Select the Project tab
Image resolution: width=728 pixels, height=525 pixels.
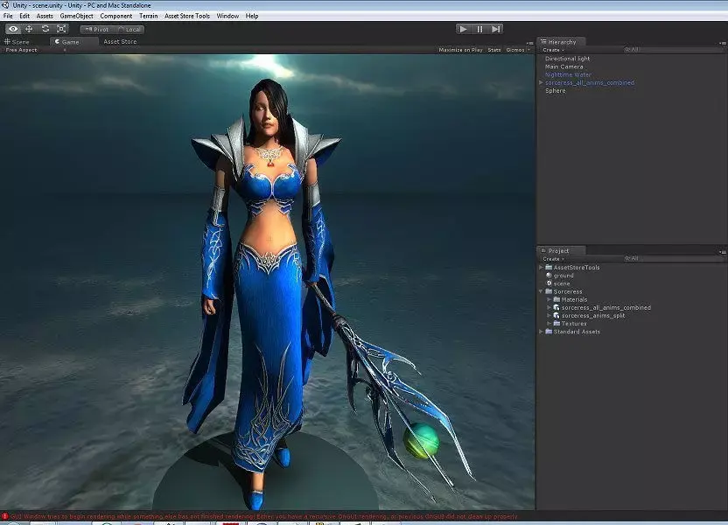(561, 250)
